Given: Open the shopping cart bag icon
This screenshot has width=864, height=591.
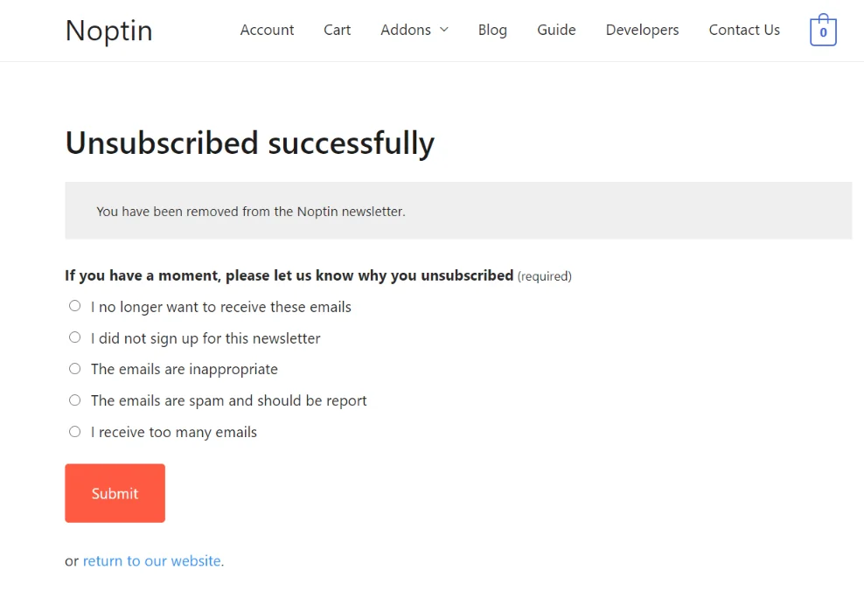Looking at the screenshot, I should pos(823,30).
